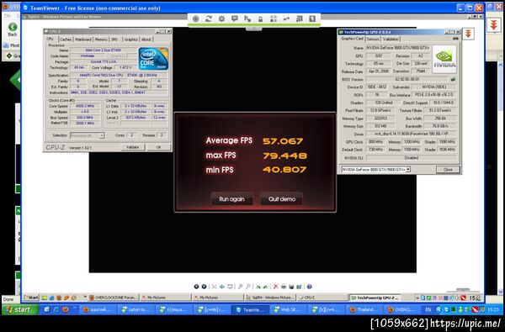Click the TeamViewer refresh arrows icon
This screenshot has width=505, height=332.
pos(209,18)
